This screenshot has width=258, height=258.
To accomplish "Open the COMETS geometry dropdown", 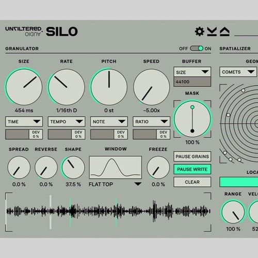I will (x=238, y=72).
